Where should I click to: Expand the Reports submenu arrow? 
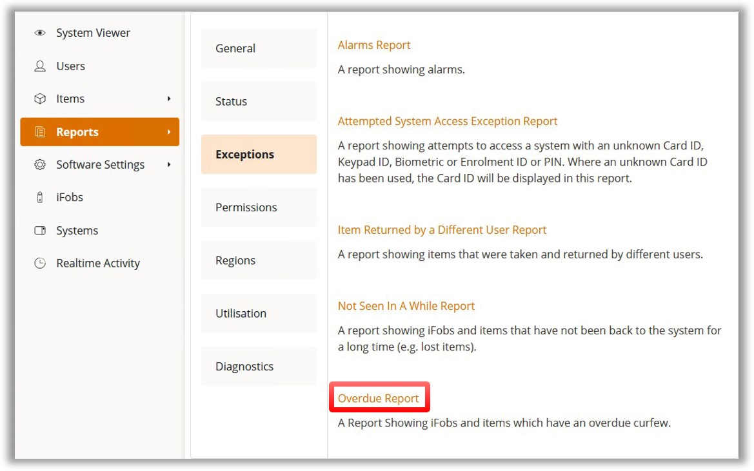point(169,132)
